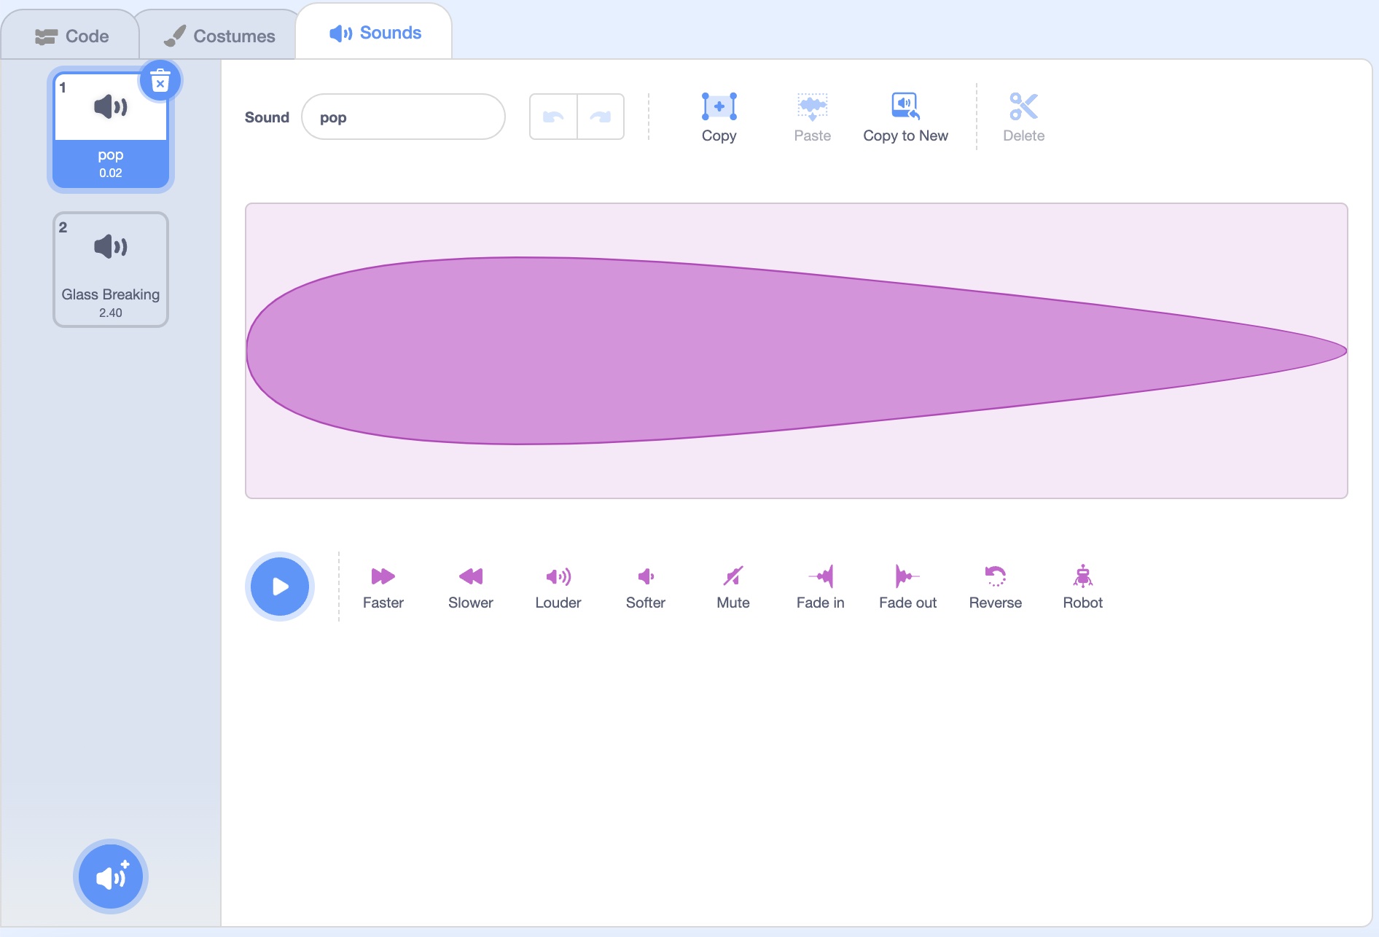This screenshot has height=937, width=1379.
Task: Click the Delete scissors tool
Action: 1023,117
